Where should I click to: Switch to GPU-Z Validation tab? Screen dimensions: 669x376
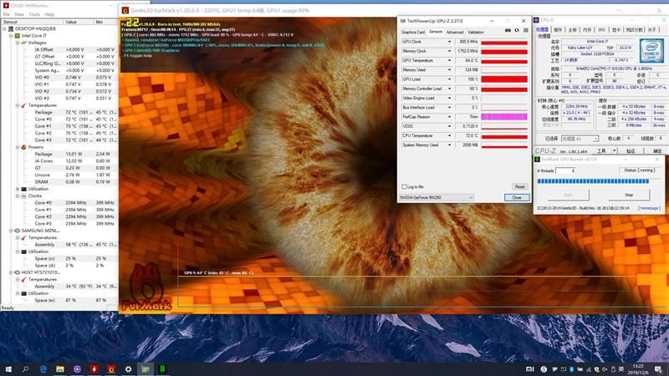(x=476, y=32)
